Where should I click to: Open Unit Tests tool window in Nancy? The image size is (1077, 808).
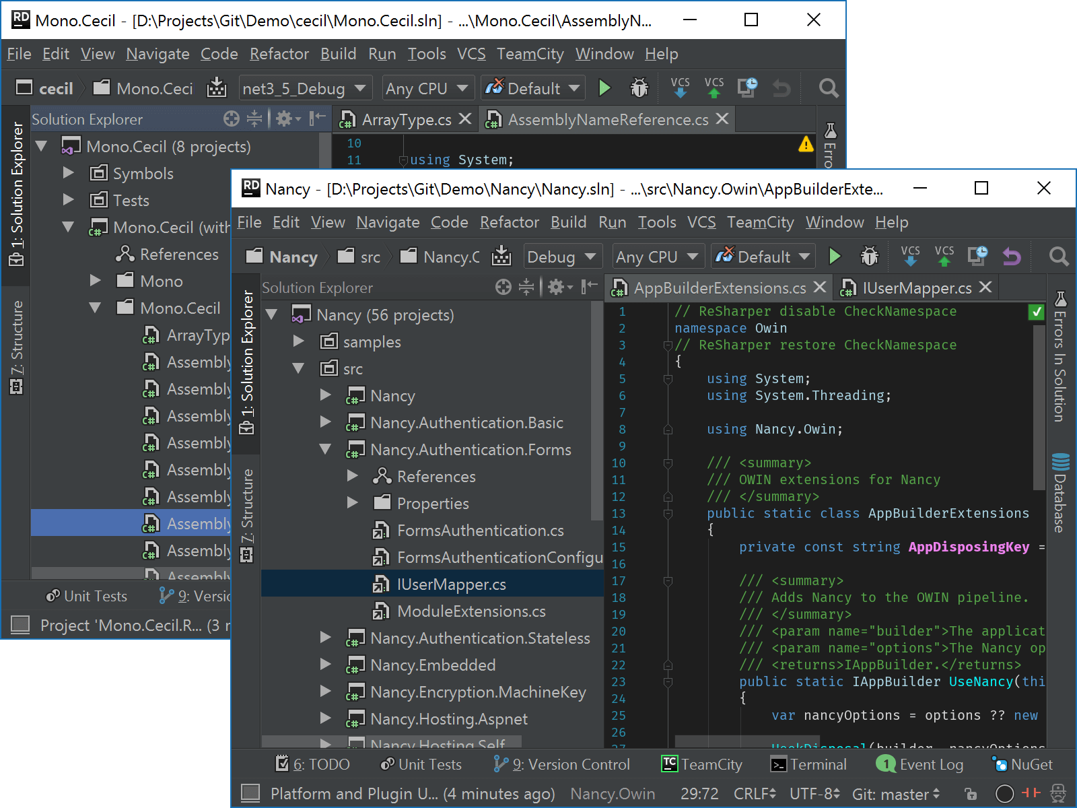click(421, 764)
